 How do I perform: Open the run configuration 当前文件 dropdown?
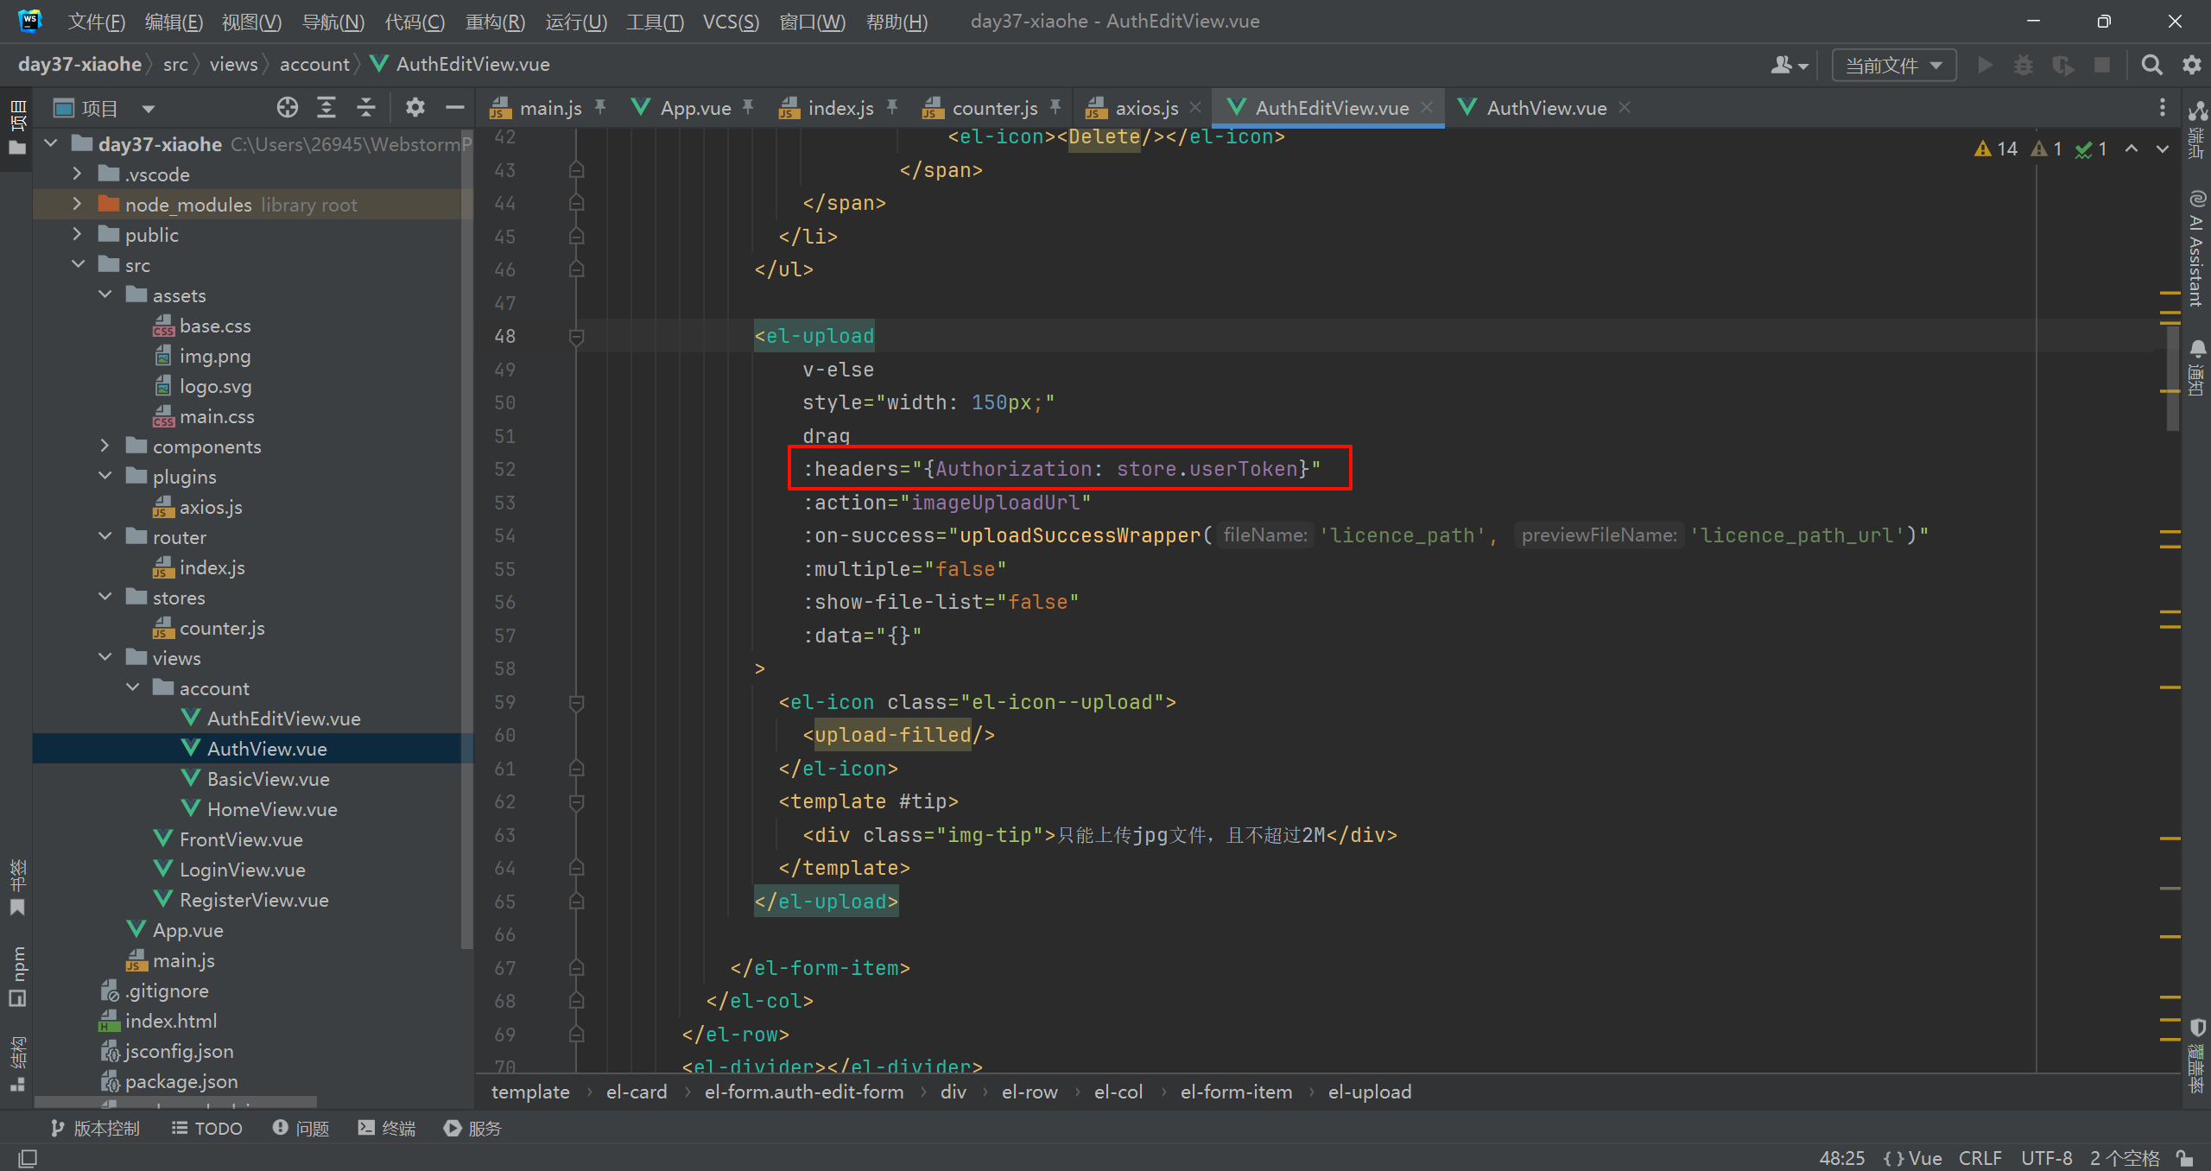[1894, 65]
